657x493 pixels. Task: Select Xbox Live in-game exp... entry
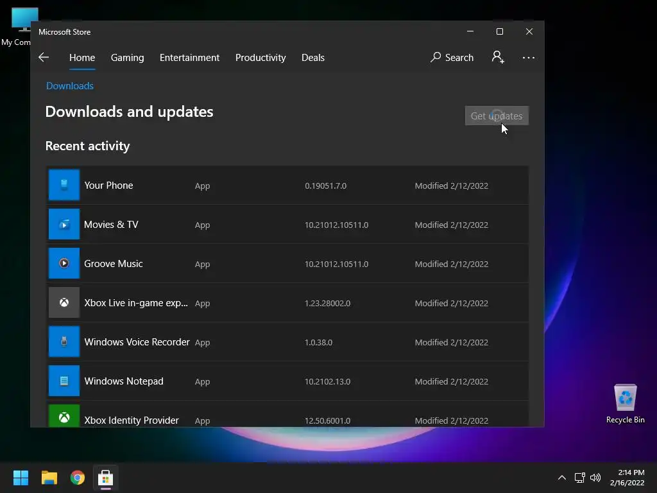click(x=136, y=303)
